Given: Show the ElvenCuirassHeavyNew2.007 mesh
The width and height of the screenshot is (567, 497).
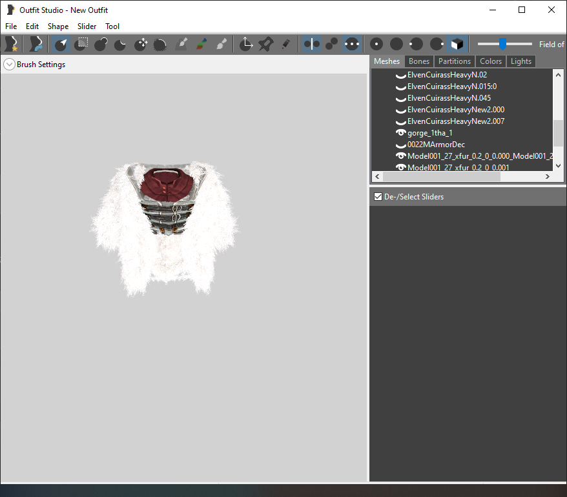Looking at the screenshot, I should point(400,122).
